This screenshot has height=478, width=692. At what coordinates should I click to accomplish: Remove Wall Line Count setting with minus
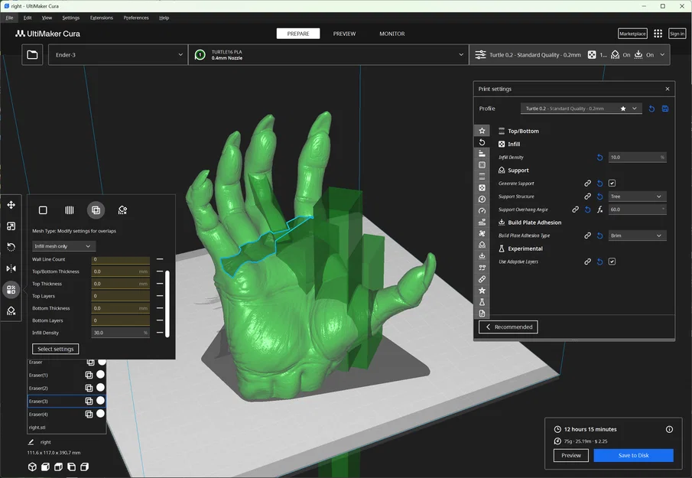160,259
